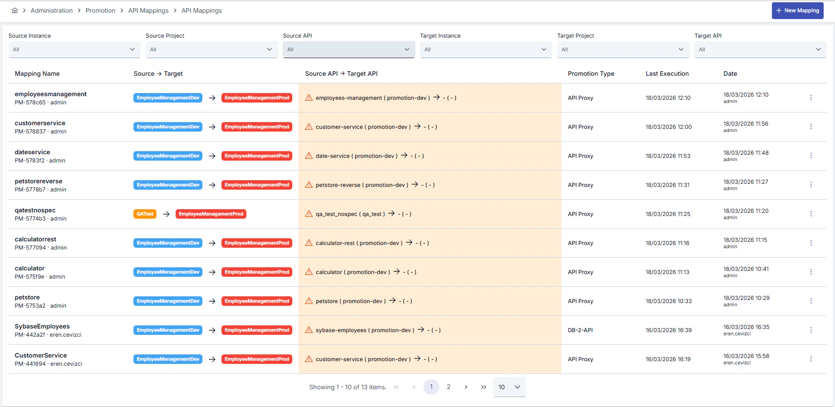Viewport: 835px width, 407px height.
Task: Click date 16/03/2026 15:56 cell
Action: (x=746, y=356)
